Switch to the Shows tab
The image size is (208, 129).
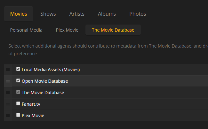[48, 14]
